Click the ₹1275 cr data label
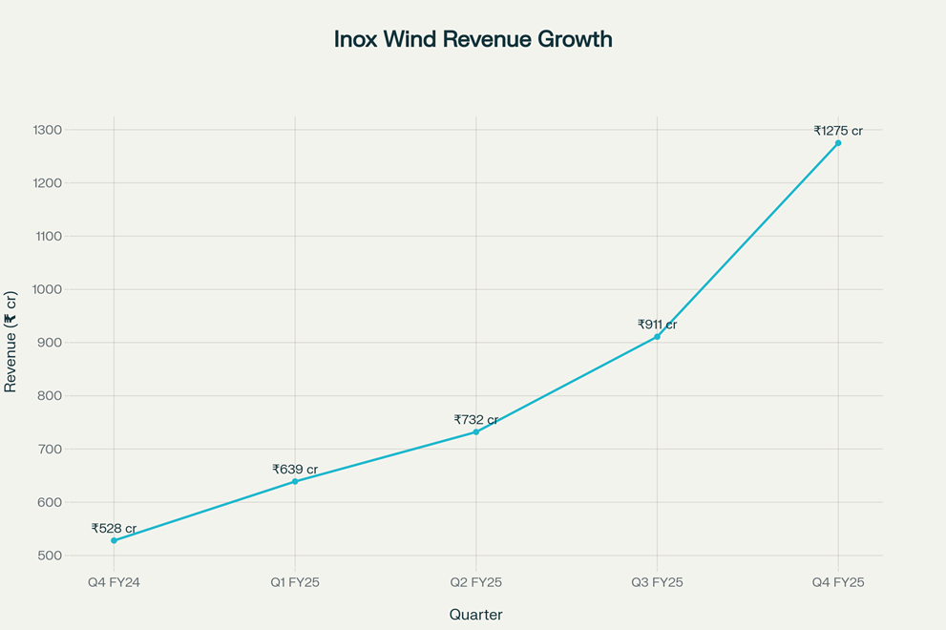946x630 pixels. click(x=838, y=131)
